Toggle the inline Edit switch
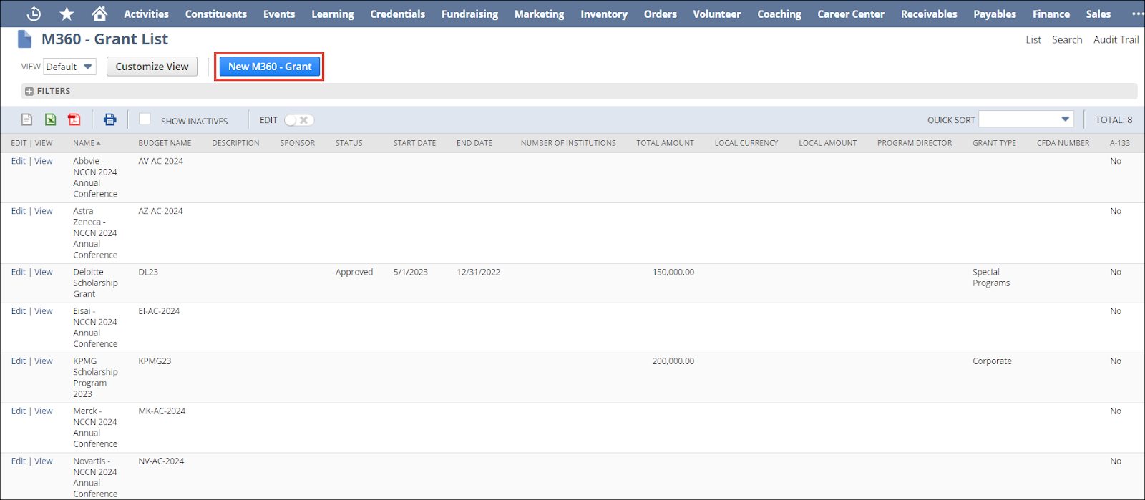The height and width of the screenshot is (500, 1145). (299, 120)
